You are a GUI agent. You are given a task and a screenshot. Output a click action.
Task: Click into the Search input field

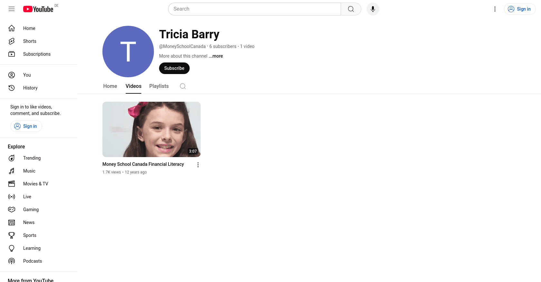(254, 9)
